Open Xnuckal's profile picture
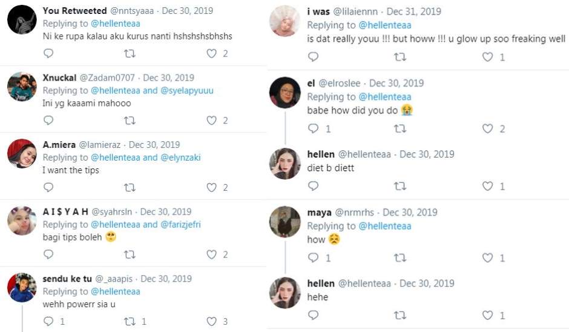The image size is (569, 332). coord(22,87)
